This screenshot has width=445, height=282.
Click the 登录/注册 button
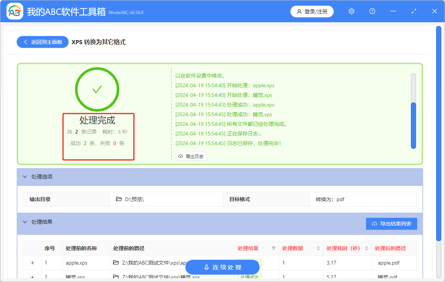point(312,11)
